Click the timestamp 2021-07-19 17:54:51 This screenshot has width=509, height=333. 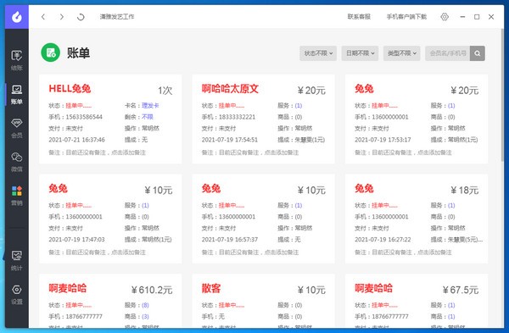(230, 140)
